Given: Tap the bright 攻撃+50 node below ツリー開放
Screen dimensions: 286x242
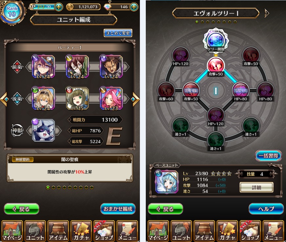Looking at the screenshot, I should [216, 67].
